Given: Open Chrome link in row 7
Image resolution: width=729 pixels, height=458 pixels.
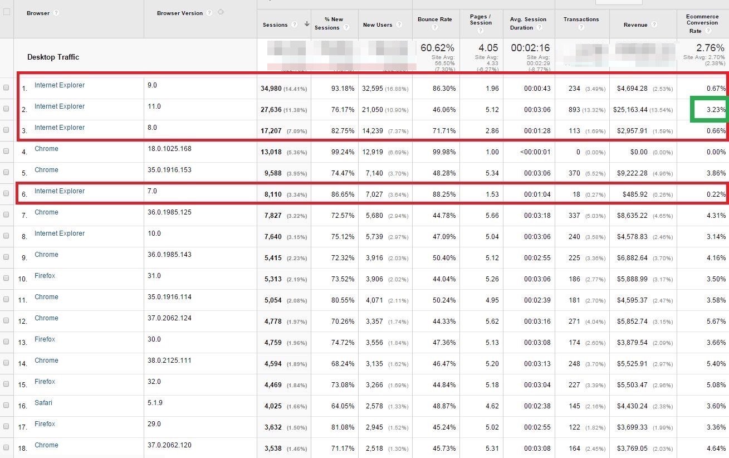Looking at the screenshot, I should coord(46,212).
